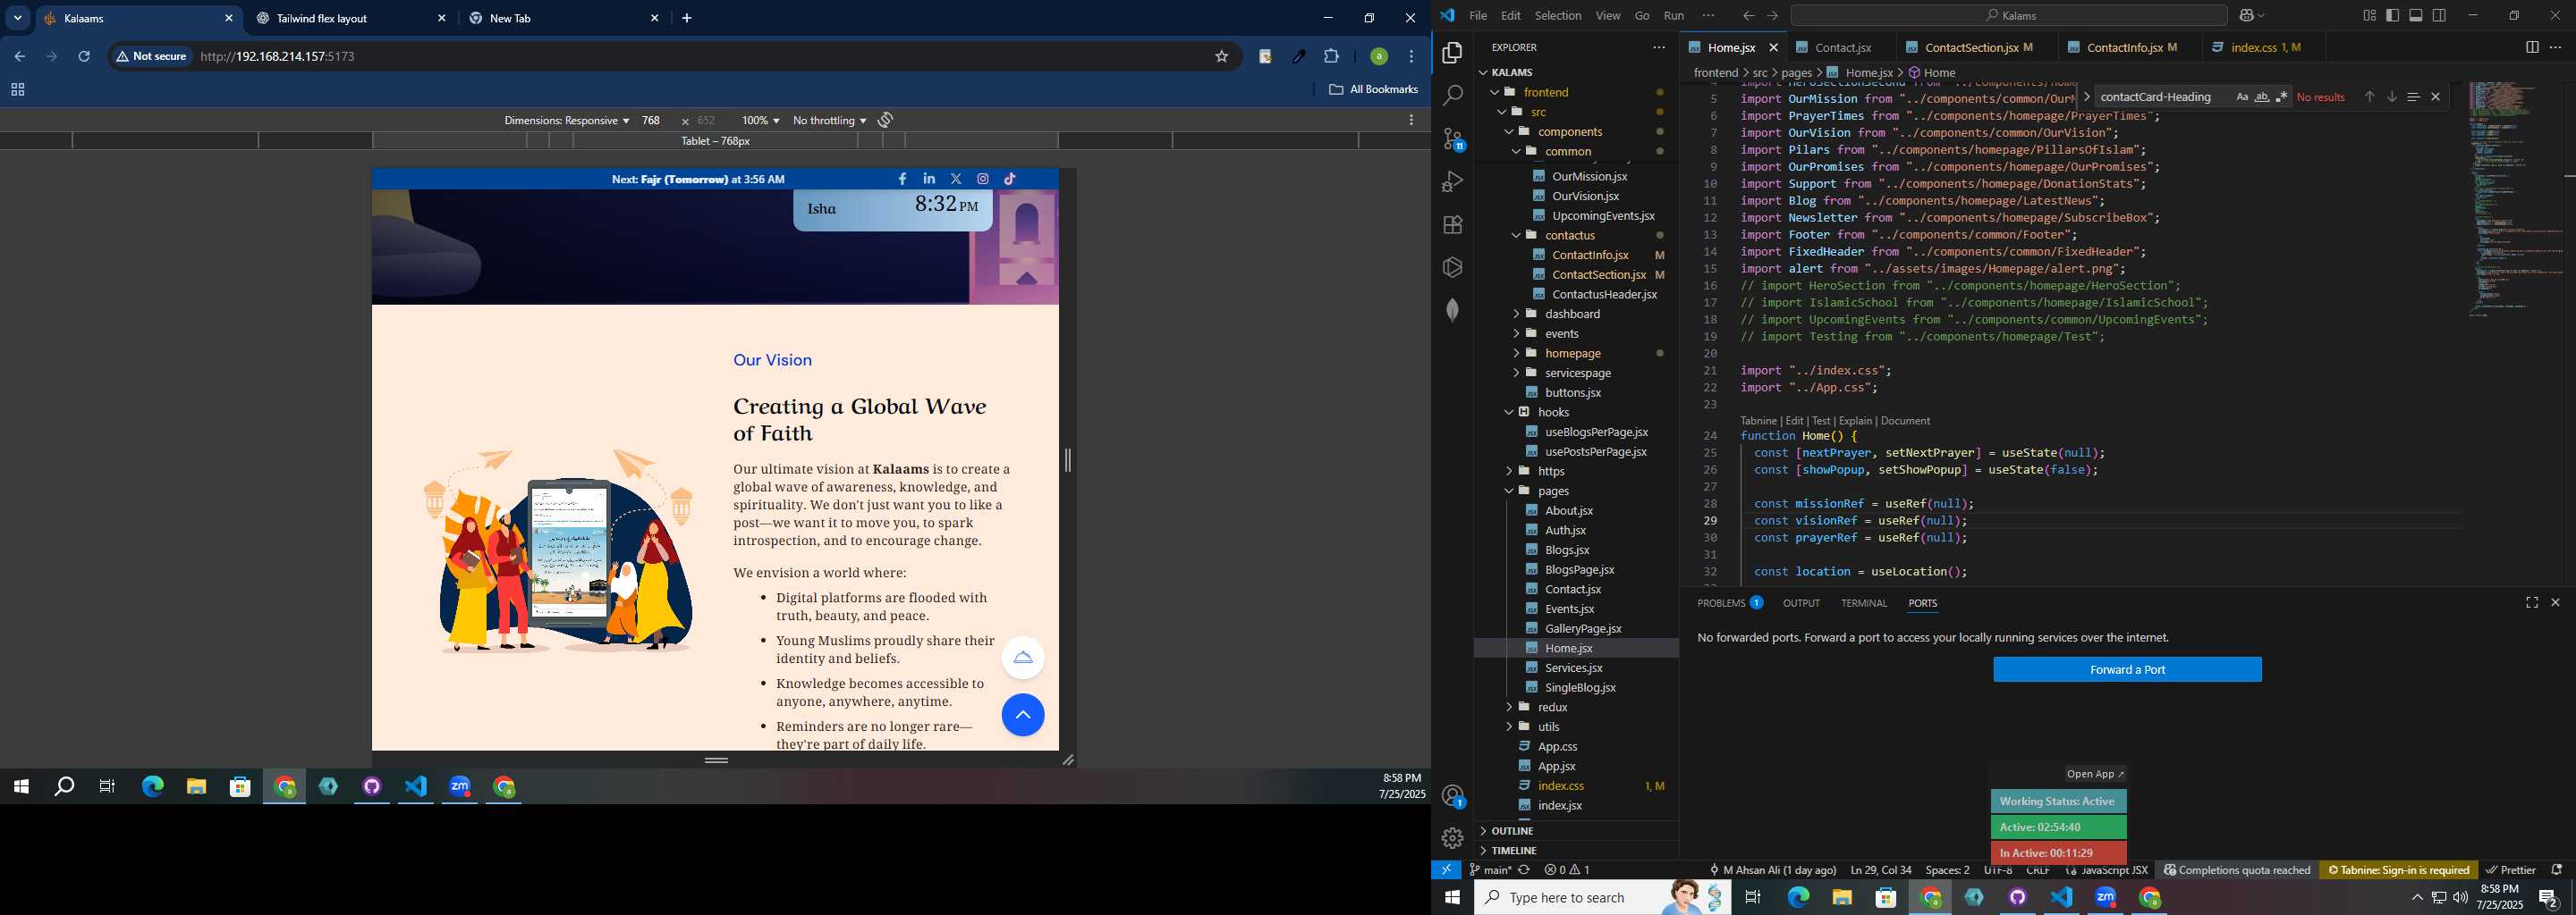Switch to the ContactSection.jsx editor tab
The image size is (2576, 915).
[1970, 47]
